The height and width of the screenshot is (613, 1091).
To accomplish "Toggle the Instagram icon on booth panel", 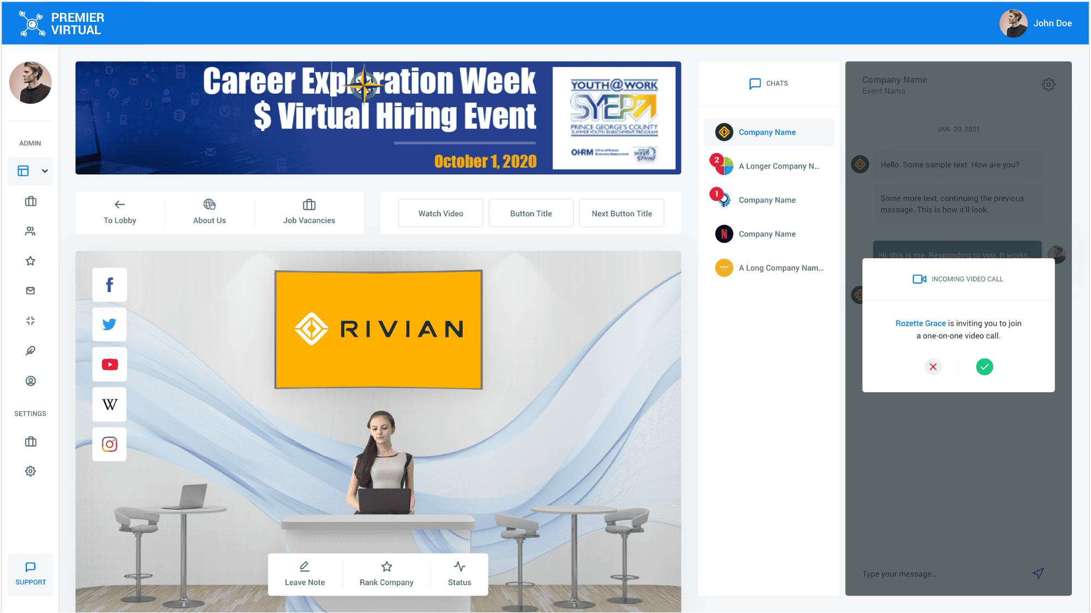I will coord(108,444).
